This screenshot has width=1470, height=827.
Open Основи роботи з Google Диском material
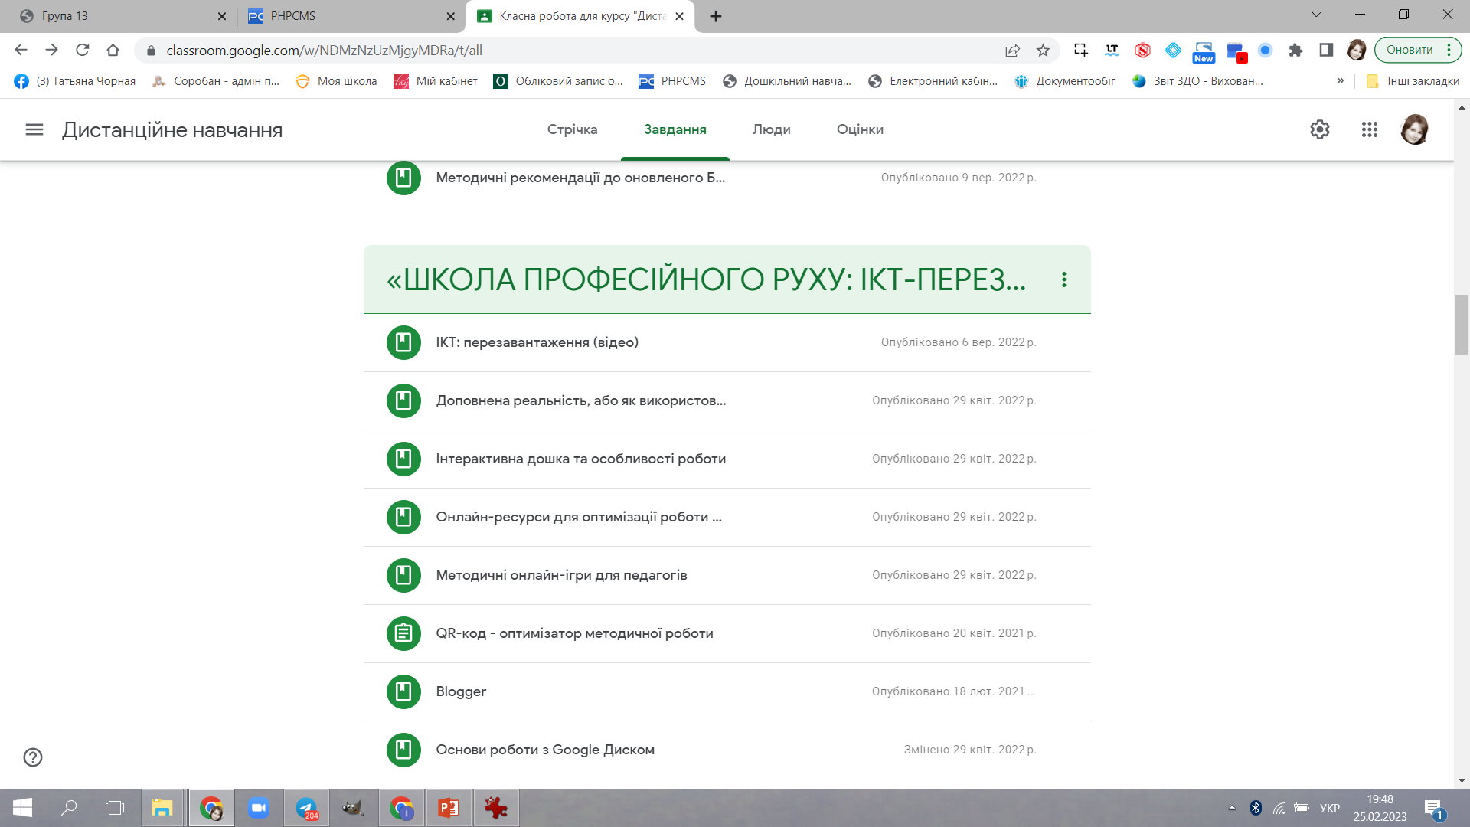[x=544, y=750]
